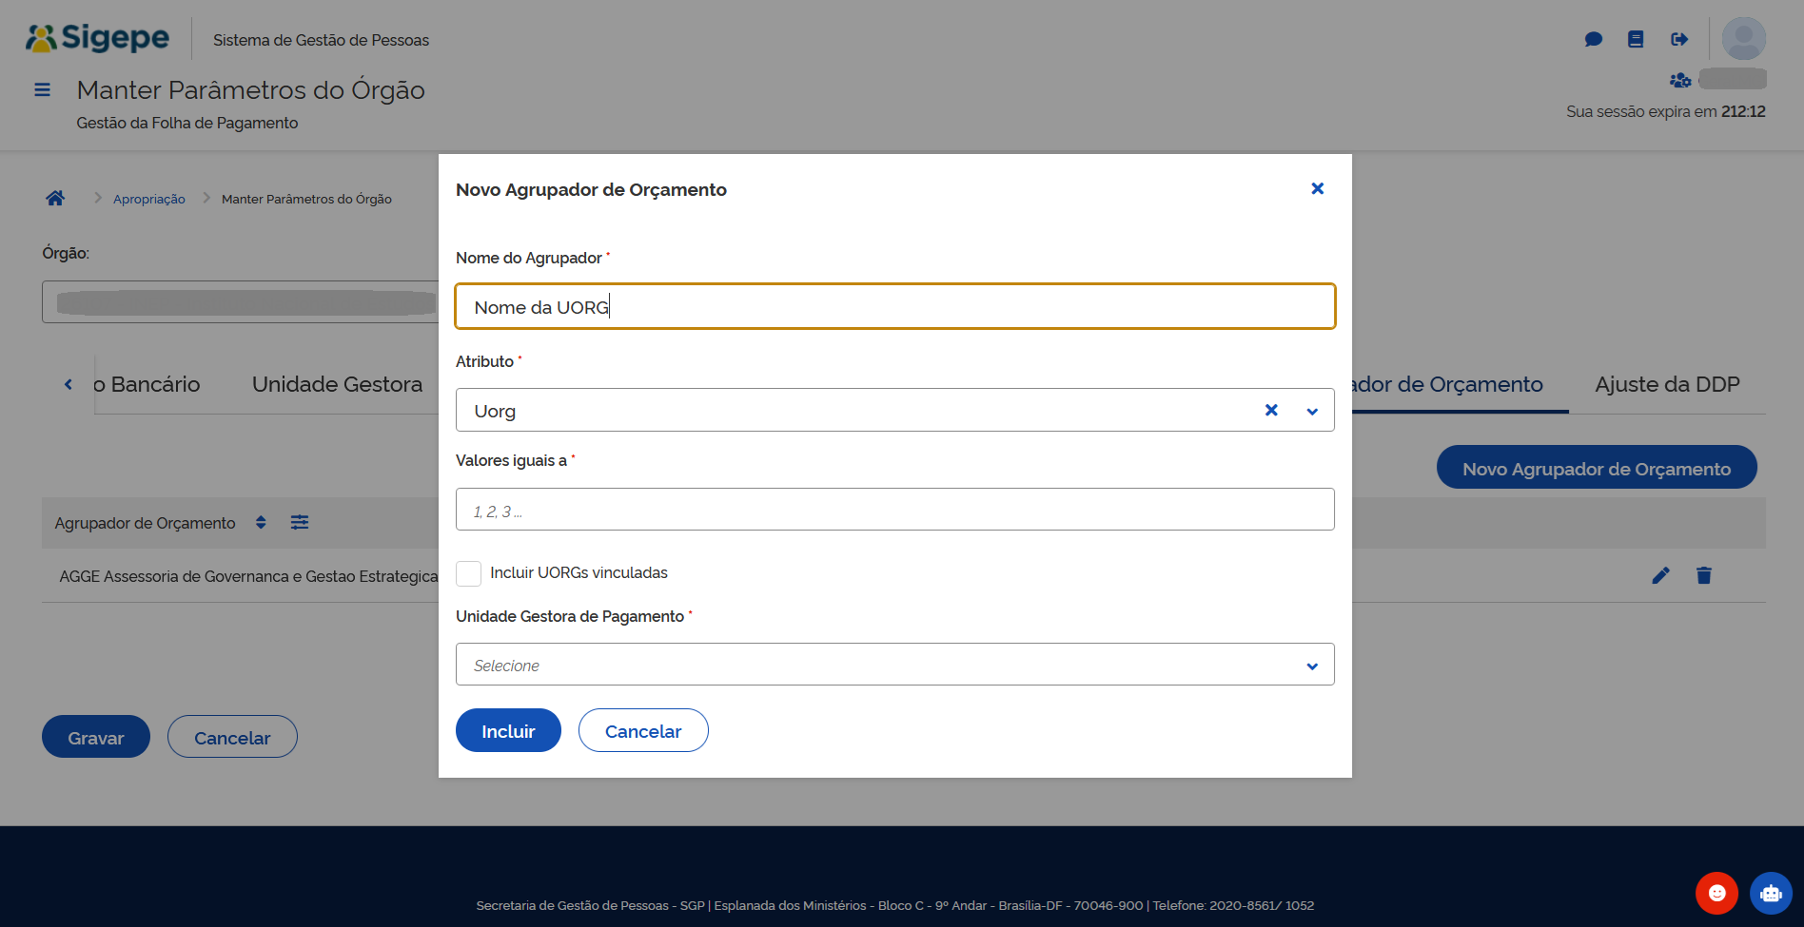
Task: Switch to the Ajuste da DDP tab
Action: click(1667, 384)
